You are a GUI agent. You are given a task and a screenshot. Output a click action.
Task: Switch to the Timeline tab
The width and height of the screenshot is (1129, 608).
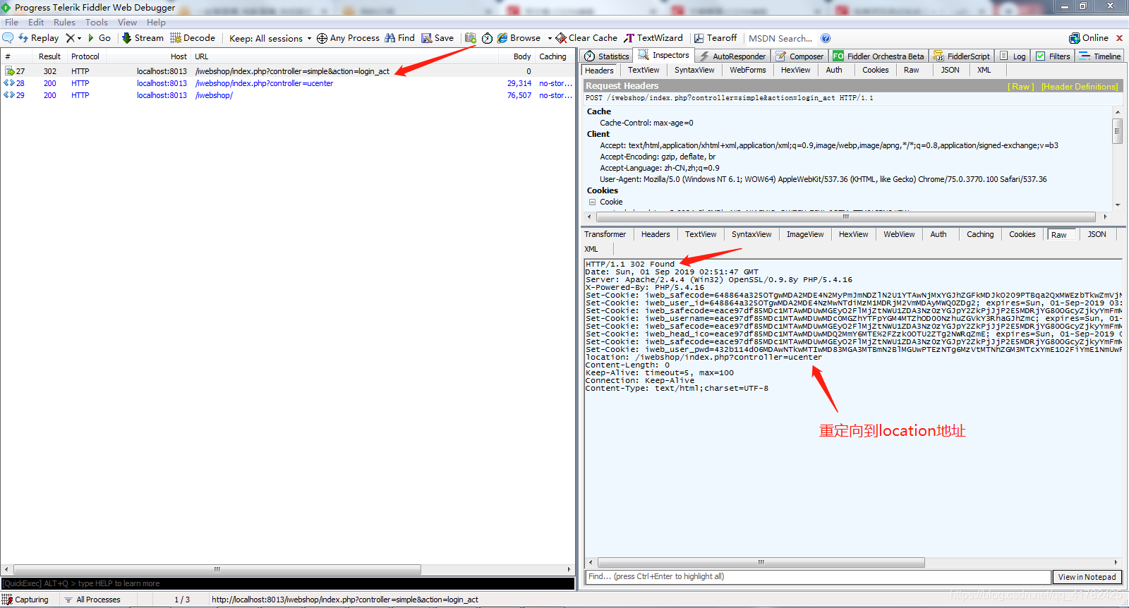click(1100, 56)
